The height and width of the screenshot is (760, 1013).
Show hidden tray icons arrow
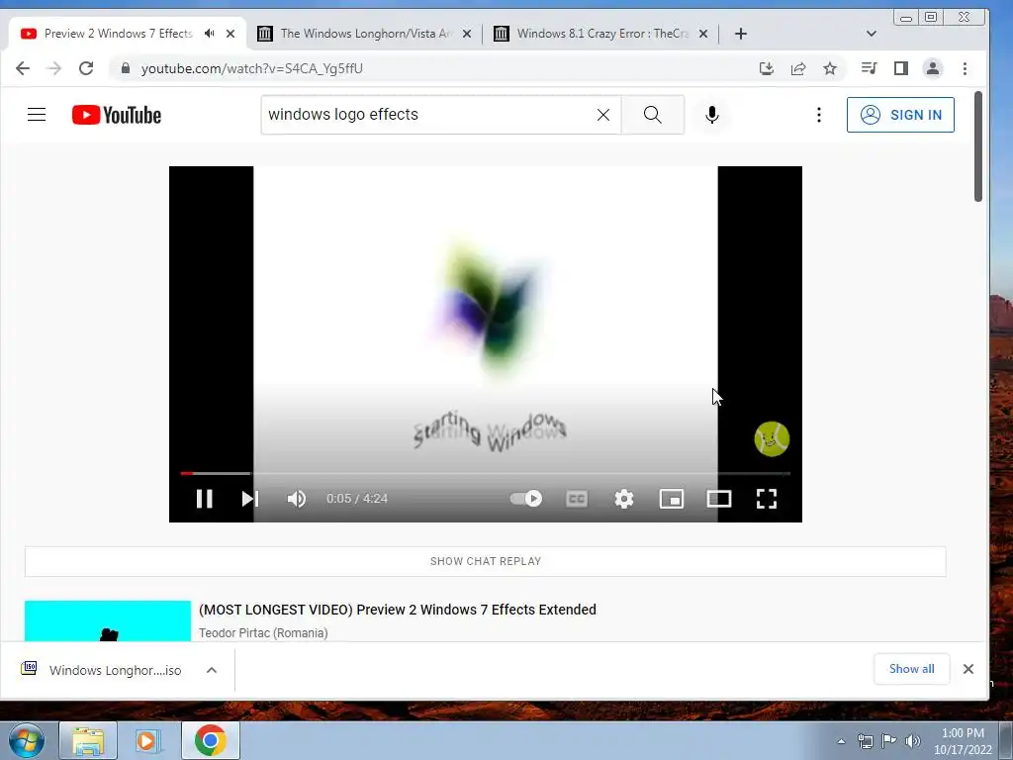coord(841,741)
